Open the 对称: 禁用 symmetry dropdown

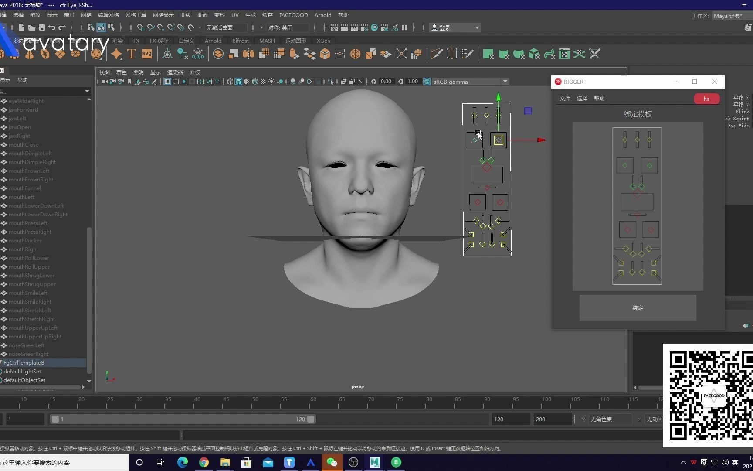[x=287, y=27]
